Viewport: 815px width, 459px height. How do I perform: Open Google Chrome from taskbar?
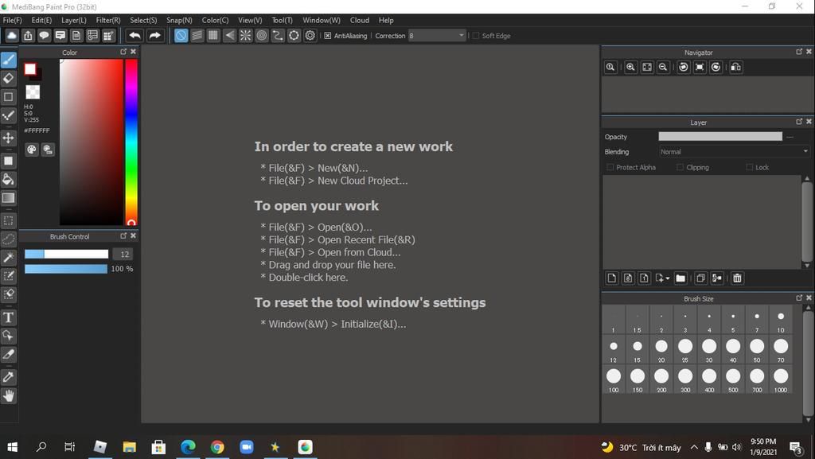click(x=217, y=447)
